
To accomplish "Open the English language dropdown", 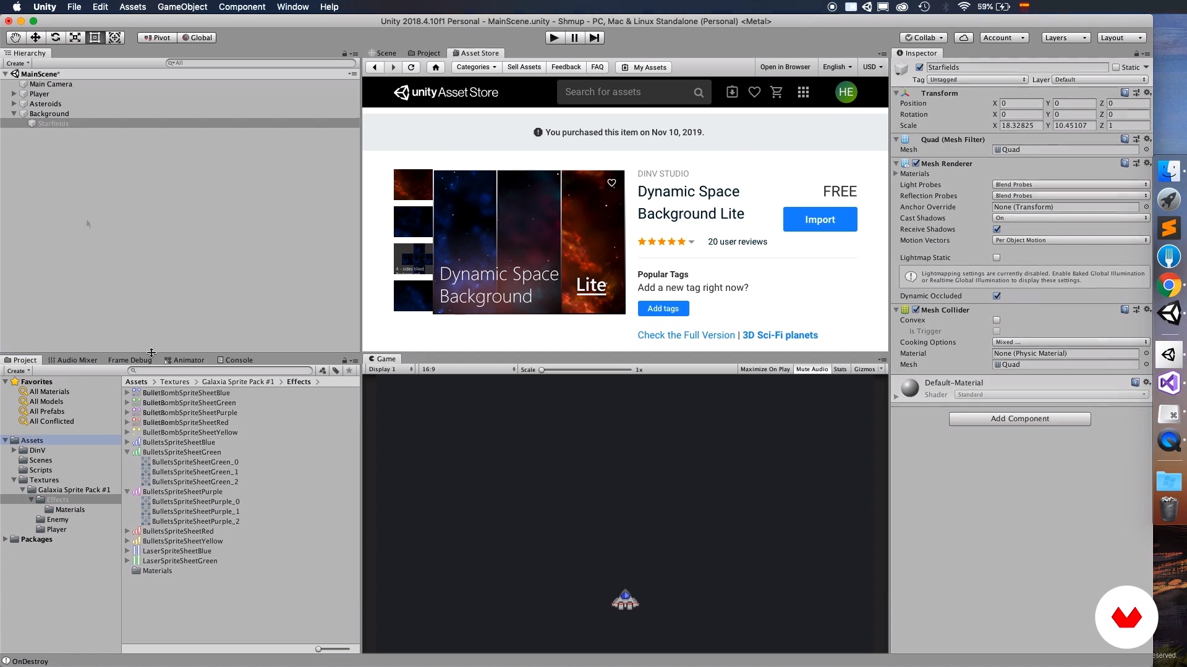I will tap(837, 67).
